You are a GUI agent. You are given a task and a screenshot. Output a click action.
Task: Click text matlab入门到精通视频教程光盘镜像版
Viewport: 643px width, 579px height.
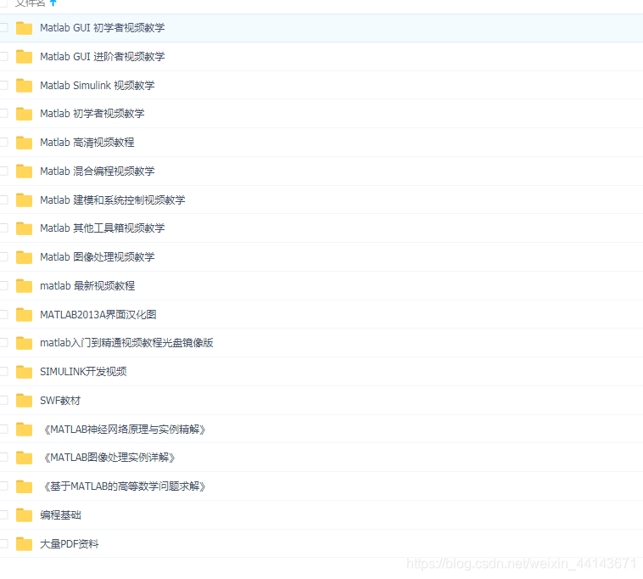click(x=126, y=343)
